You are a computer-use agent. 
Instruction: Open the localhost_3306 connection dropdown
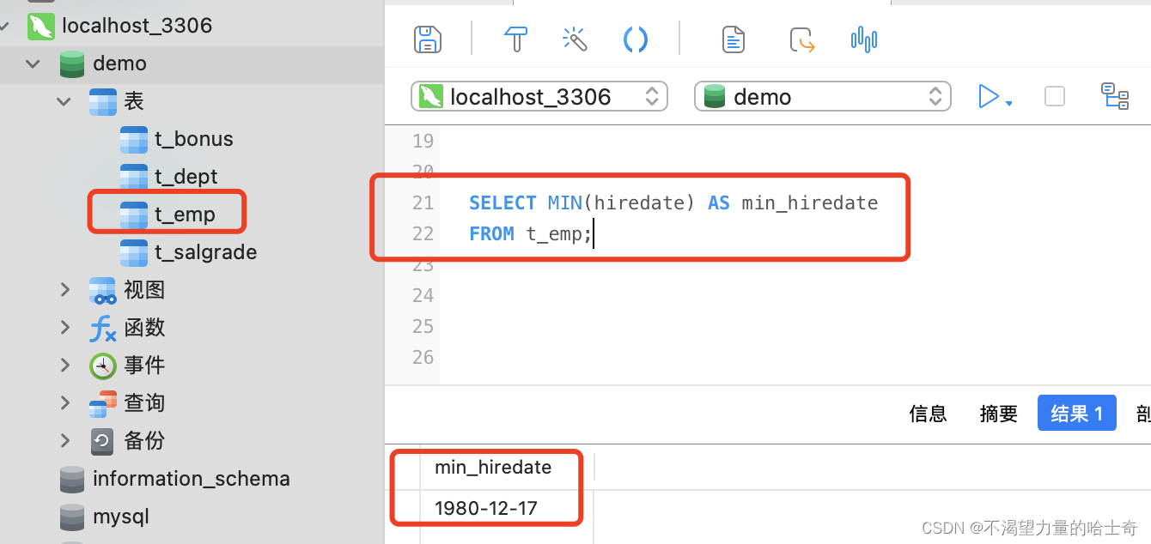click(x=539, y=96)
